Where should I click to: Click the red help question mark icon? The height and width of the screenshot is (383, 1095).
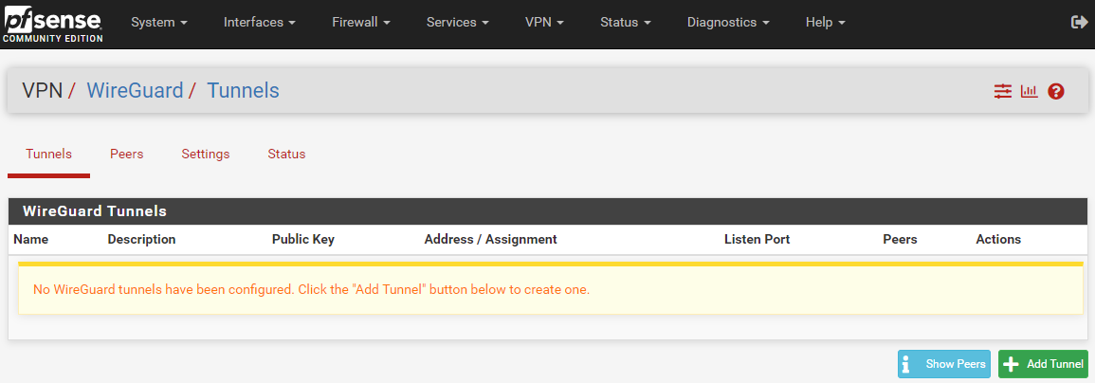[x=1056, y=91]
